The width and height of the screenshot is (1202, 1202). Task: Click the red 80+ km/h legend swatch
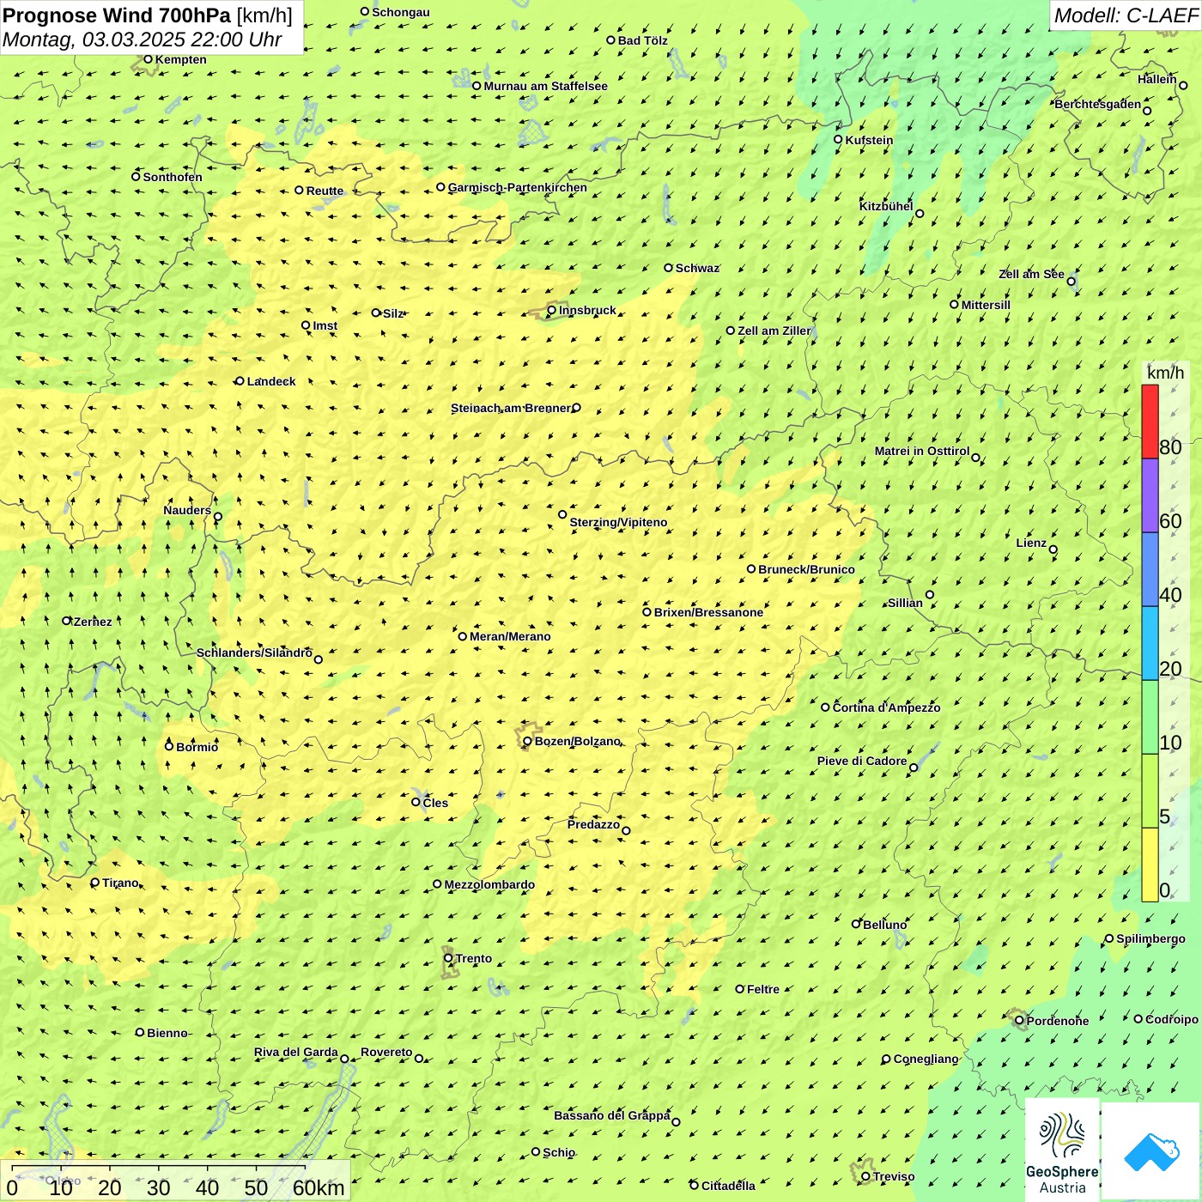1150,422
